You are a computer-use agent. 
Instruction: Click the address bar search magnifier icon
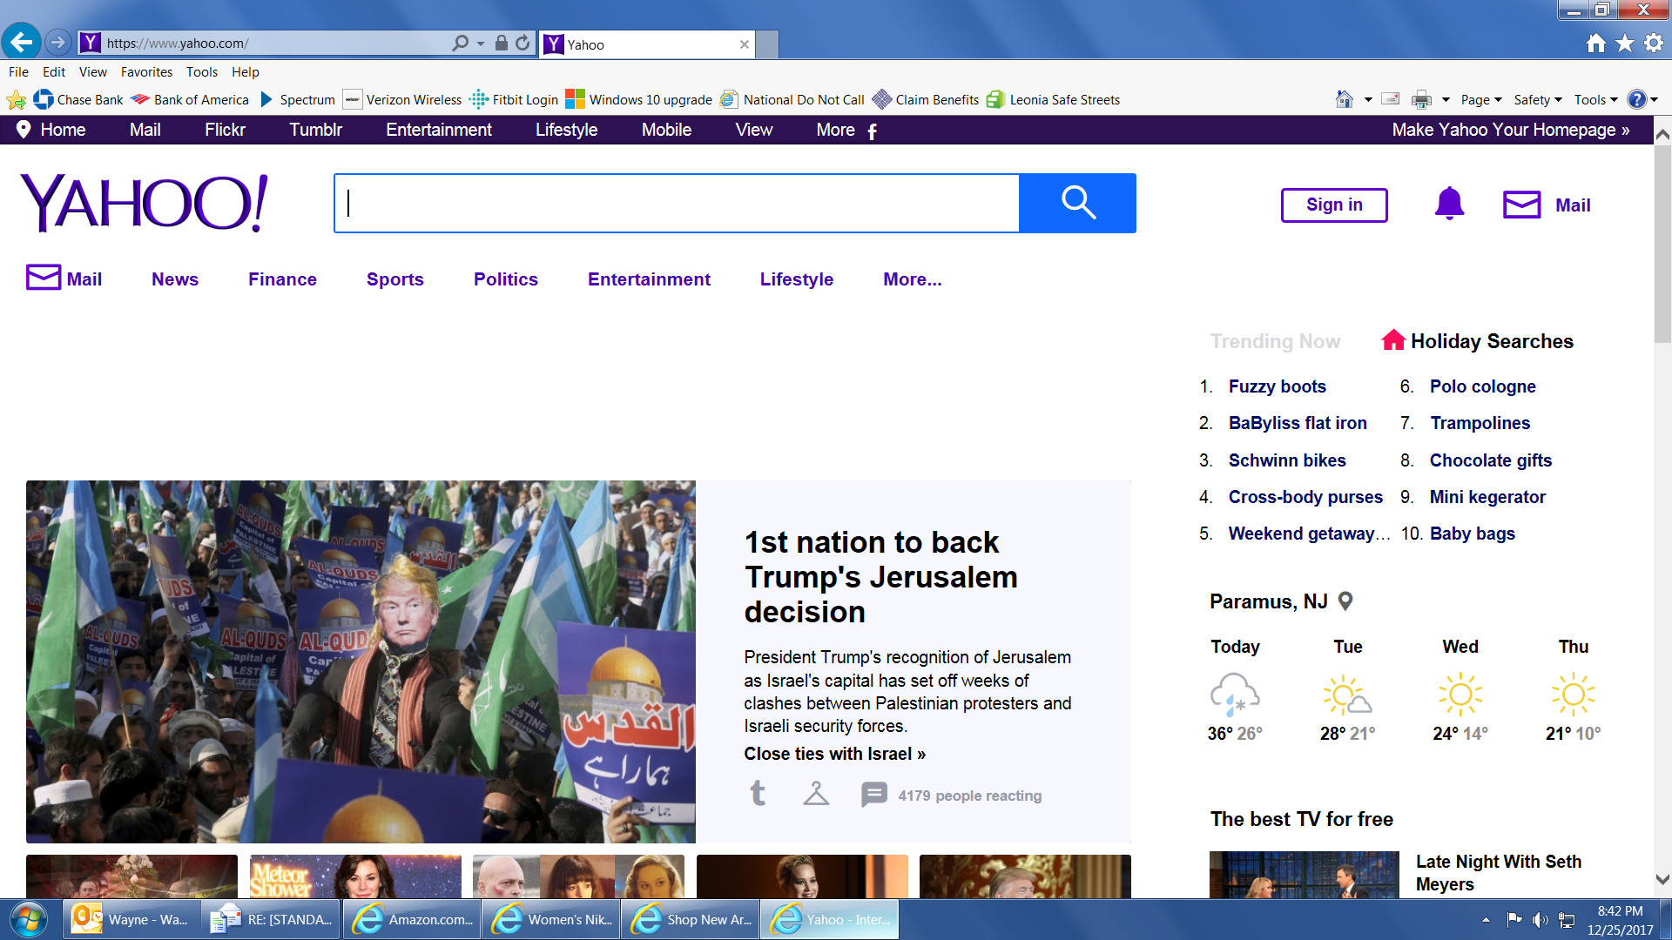tap(461, 43)
